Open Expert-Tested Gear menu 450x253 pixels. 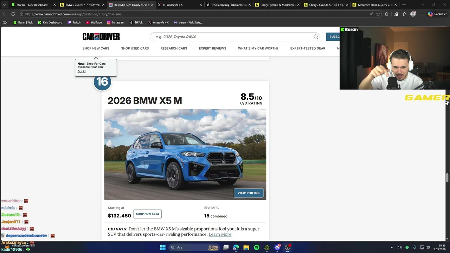coord(308,48)
